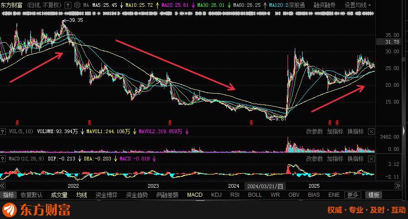
Task: Click the 2023 year label on the timeline
Action: [153, 186]
